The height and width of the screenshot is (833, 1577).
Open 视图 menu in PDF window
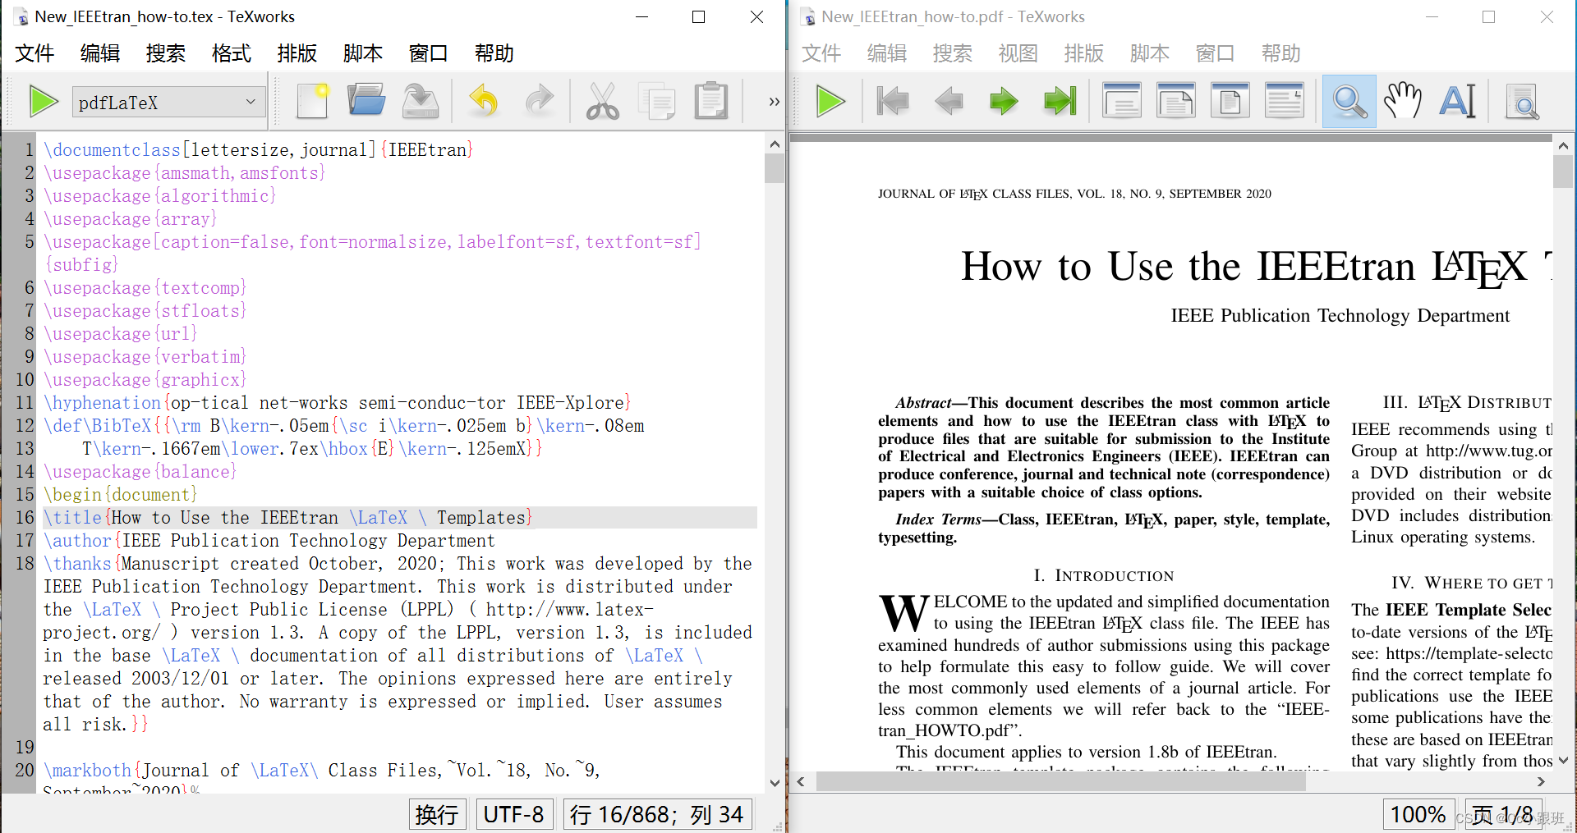click(1018, 53)
